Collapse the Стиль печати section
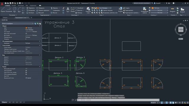189x106 pixels. tap(40, 45)
